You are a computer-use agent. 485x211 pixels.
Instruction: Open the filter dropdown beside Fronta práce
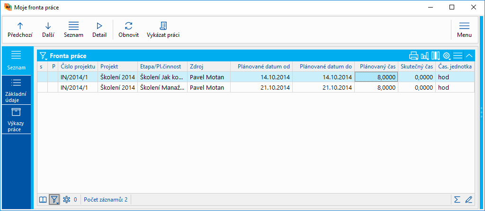(x=44, y=56)
